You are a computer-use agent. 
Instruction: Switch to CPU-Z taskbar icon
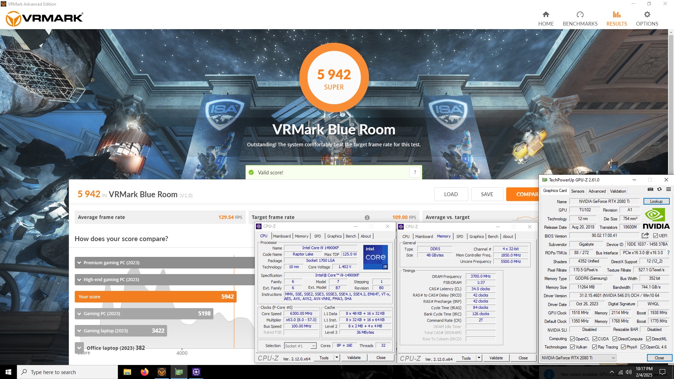click(196, 372)
